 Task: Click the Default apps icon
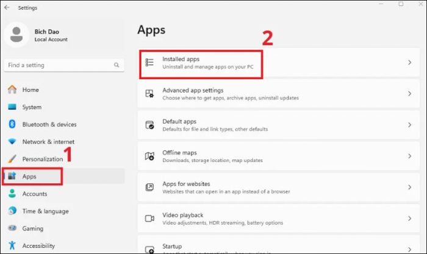[149, 125]
